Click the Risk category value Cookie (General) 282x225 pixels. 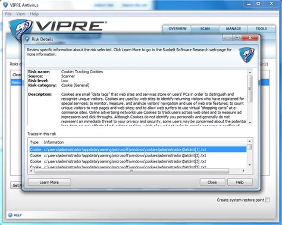[75, 85]
